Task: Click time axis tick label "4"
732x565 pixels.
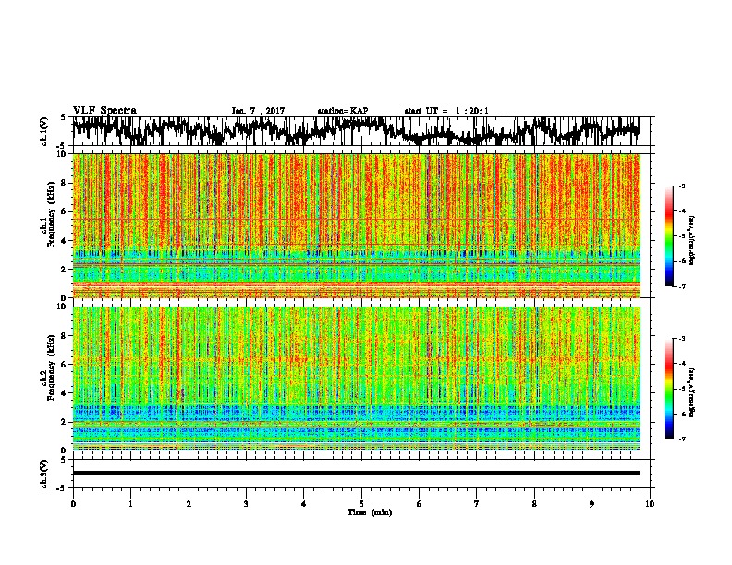Action: coord(304,504)
